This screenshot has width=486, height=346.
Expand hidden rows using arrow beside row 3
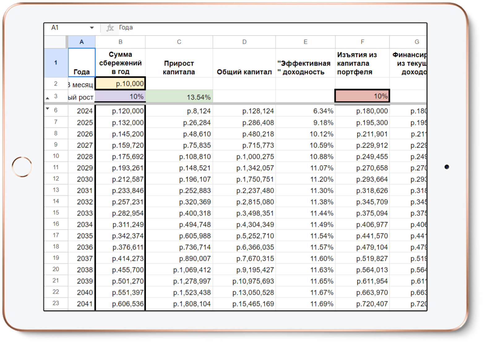(47, 98)
